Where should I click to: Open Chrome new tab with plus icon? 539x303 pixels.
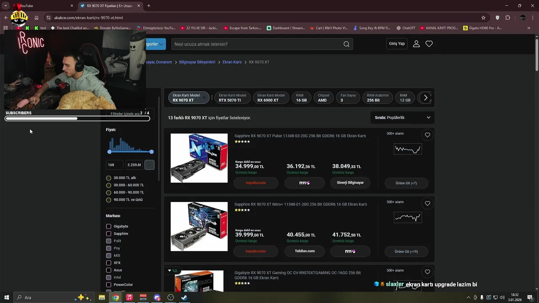pos(149,6)
